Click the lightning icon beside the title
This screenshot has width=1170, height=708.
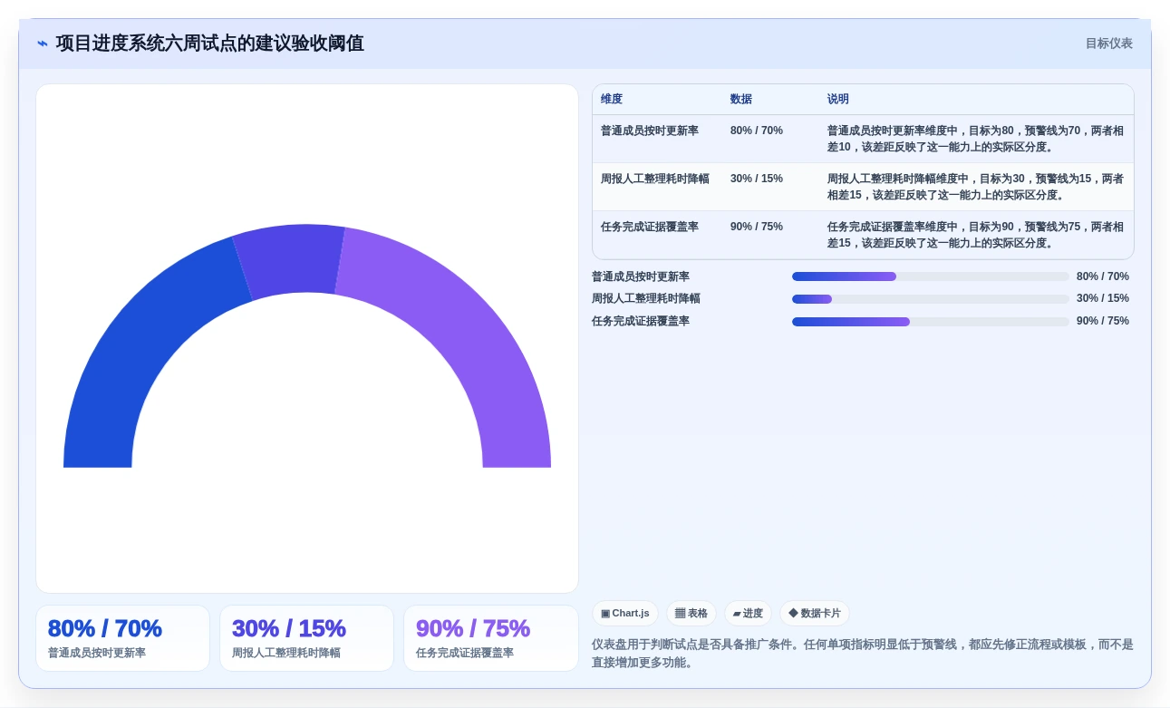[x=43, y=44]
